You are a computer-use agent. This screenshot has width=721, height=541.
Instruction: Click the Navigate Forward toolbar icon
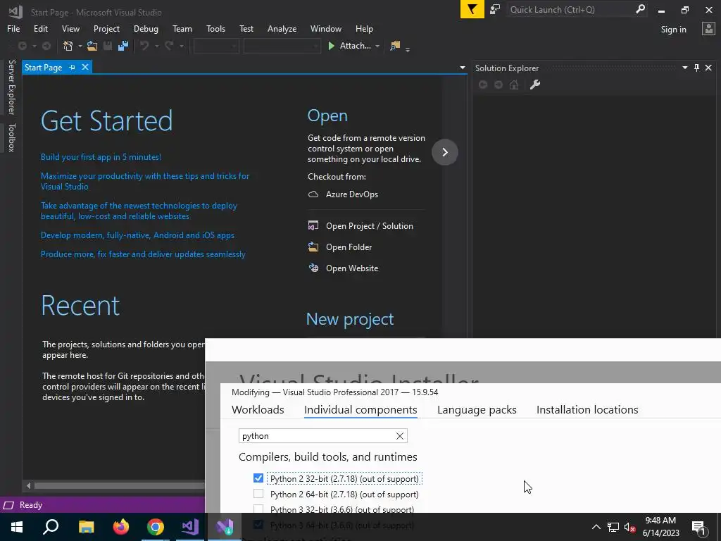point(46,46)
